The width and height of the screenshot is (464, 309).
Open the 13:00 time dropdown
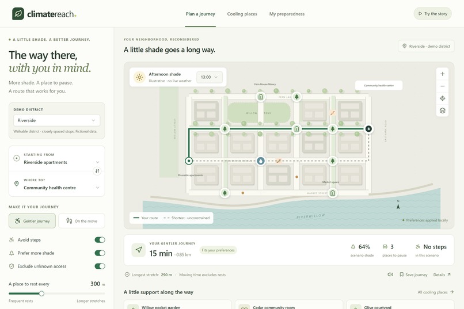(x=210, y=77)
